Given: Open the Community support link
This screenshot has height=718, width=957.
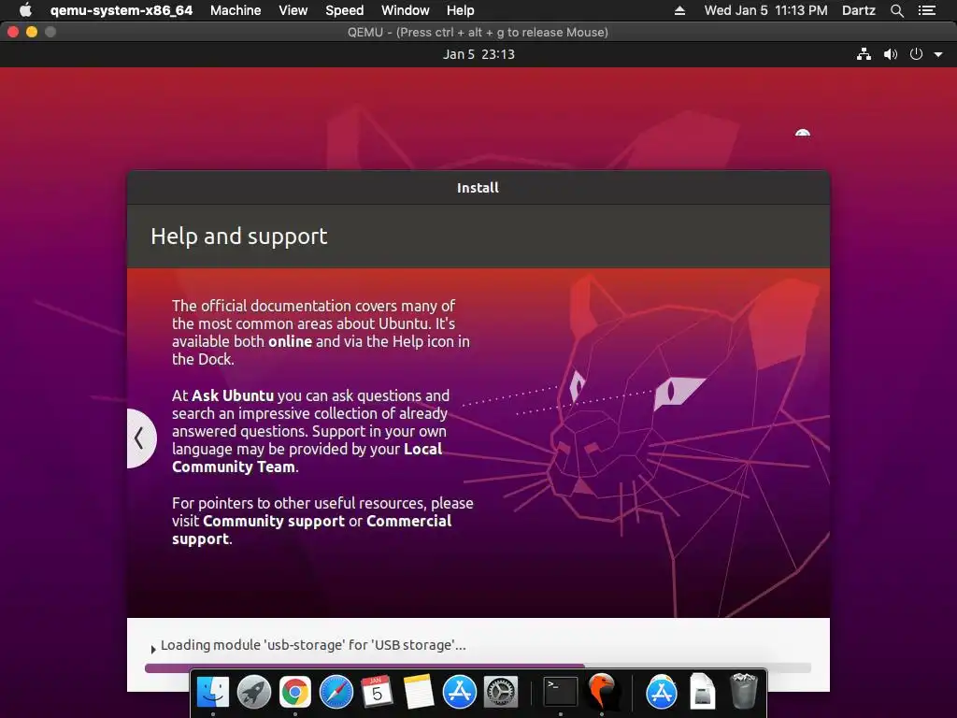Looking at the screenshot, I should coord(274,521).
